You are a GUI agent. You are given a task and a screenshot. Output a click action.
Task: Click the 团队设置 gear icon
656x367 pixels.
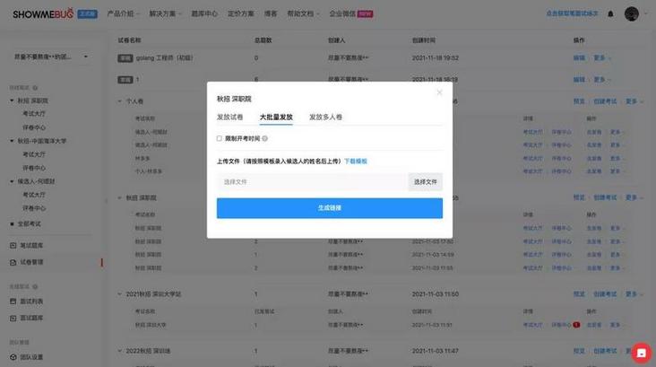click(x=13, y=357)
